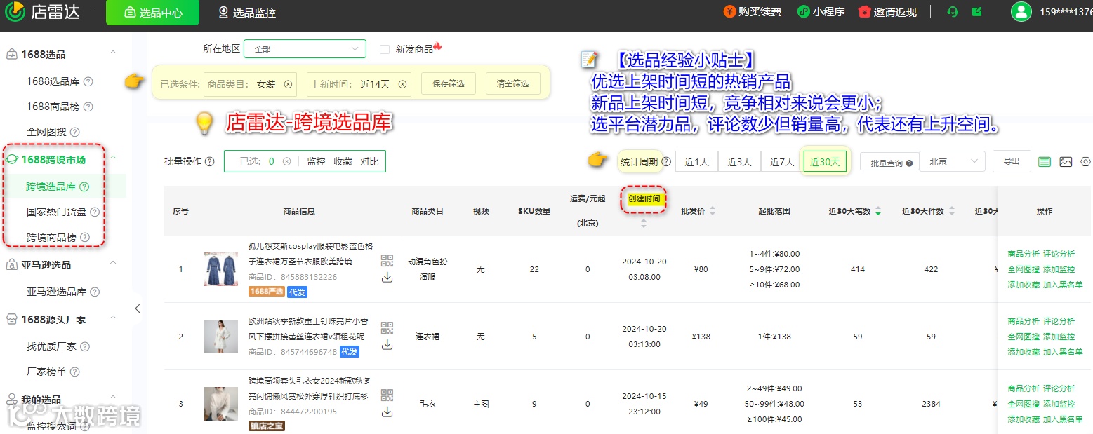The height and width of the screenshot is (434, 1093).
Task: Click 保存筛选 button
Action: [x=449, y=84]
